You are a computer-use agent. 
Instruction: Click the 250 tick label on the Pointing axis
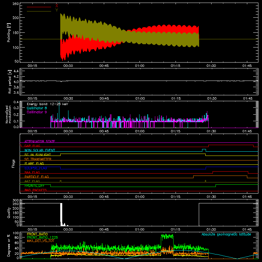tap(15, 4)
